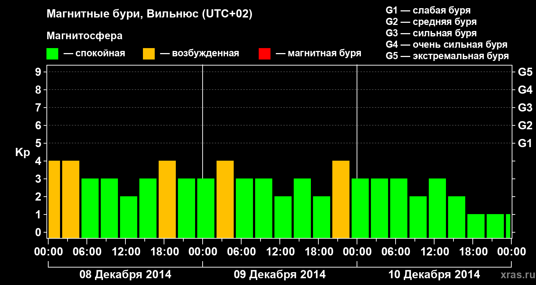
Task: Select the G2 — средняя буря line
Action: (x=431, y=22)
